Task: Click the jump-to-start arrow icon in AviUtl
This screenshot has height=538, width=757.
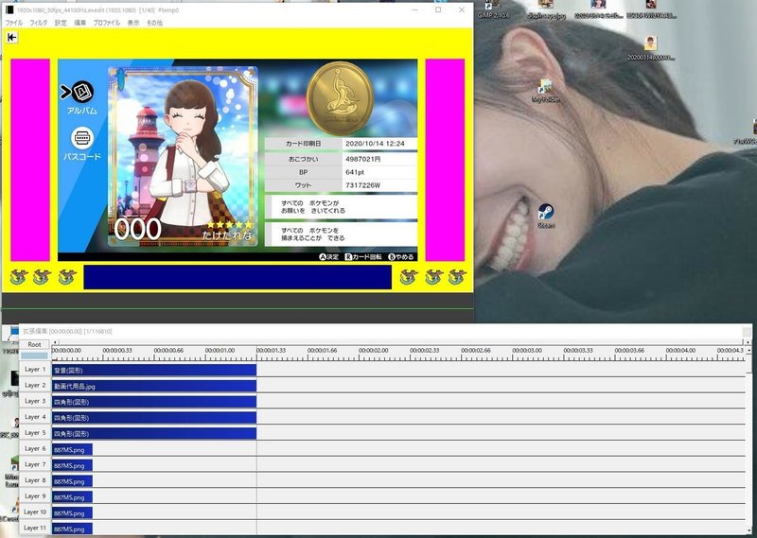Action: click(12, 37)
